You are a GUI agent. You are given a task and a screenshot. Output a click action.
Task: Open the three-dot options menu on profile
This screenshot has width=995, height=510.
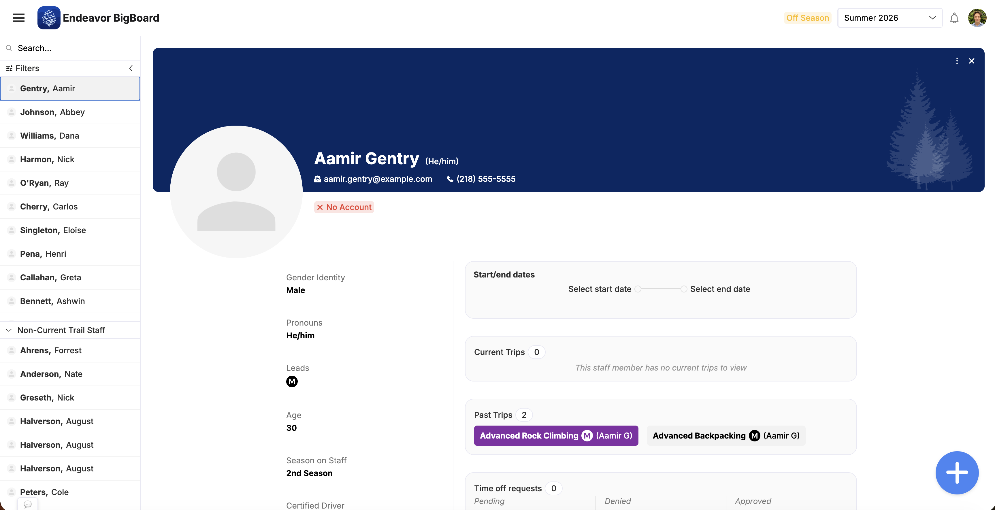tap(957, 61)
